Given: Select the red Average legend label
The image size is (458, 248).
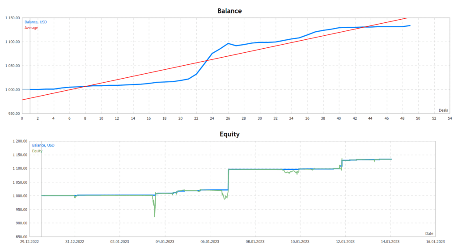Looking at the screenshot, I should point(31,28).
